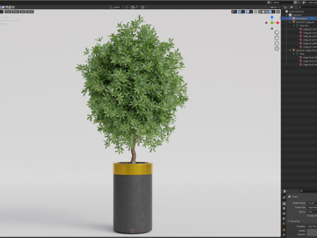This screenshot has height=238, width=317.
Task: Select plant_021_Zagg_pot in outliner
Action: click(x=305, y=22)
